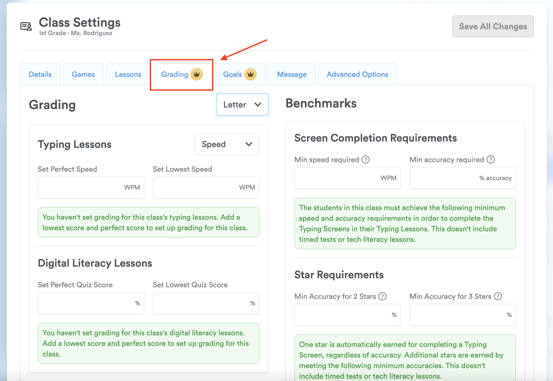Open help for Min Accuracy for 2 Stars
Viewport: 553px width, 381px height.
[382, 296]
